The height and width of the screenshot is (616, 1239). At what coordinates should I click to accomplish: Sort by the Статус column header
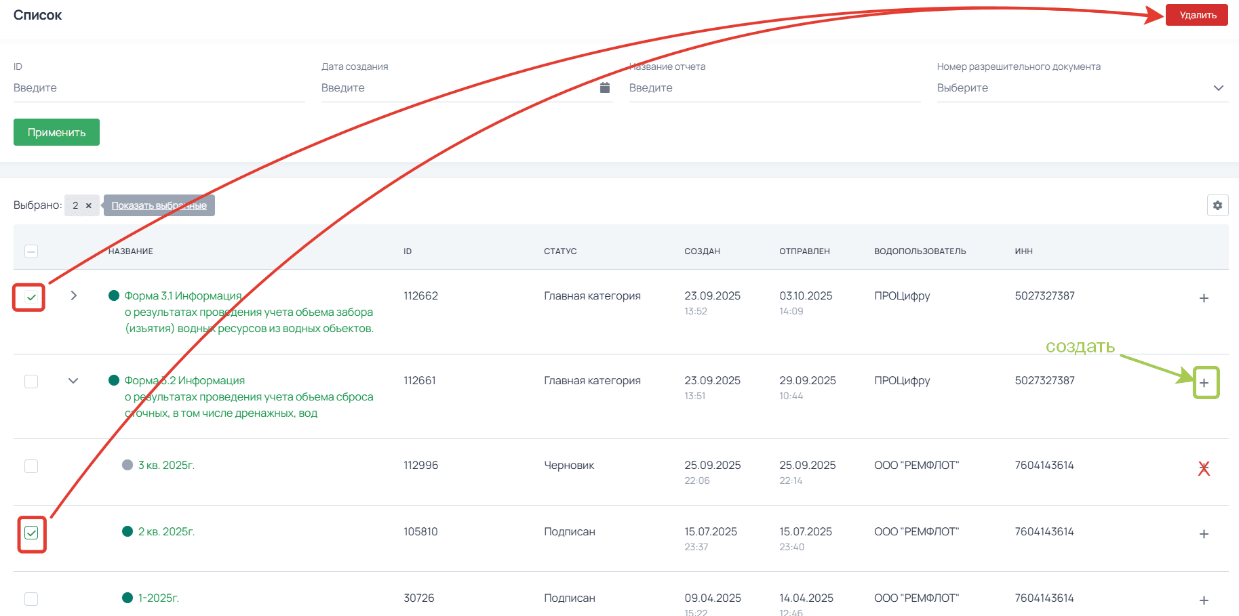(x=560, y=251)
